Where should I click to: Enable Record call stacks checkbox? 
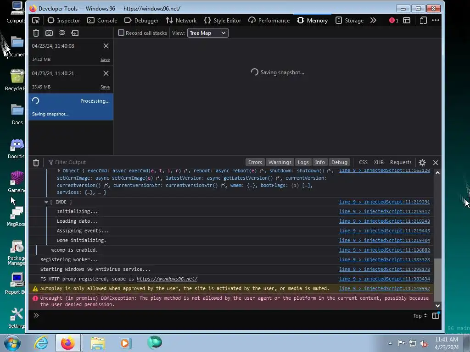pyautogui.click(x=121, y=33)
